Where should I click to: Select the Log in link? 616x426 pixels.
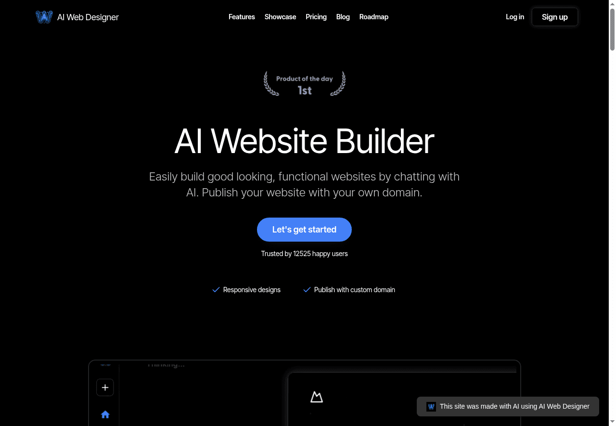click(x=515, y=17)
